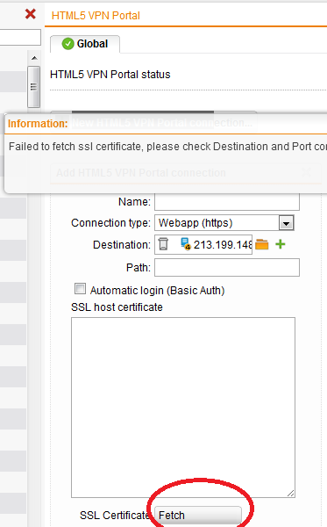The height and width of the screenshot is (527, 327).
Task: Click the left sidebar scrollbar thumb
Action: tap(33, 87)
